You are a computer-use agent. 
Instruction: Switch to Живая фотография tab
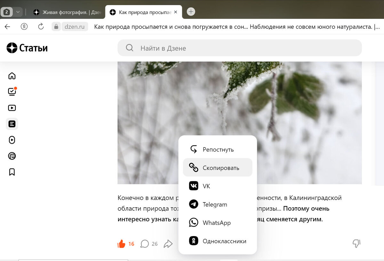[67, 12]
